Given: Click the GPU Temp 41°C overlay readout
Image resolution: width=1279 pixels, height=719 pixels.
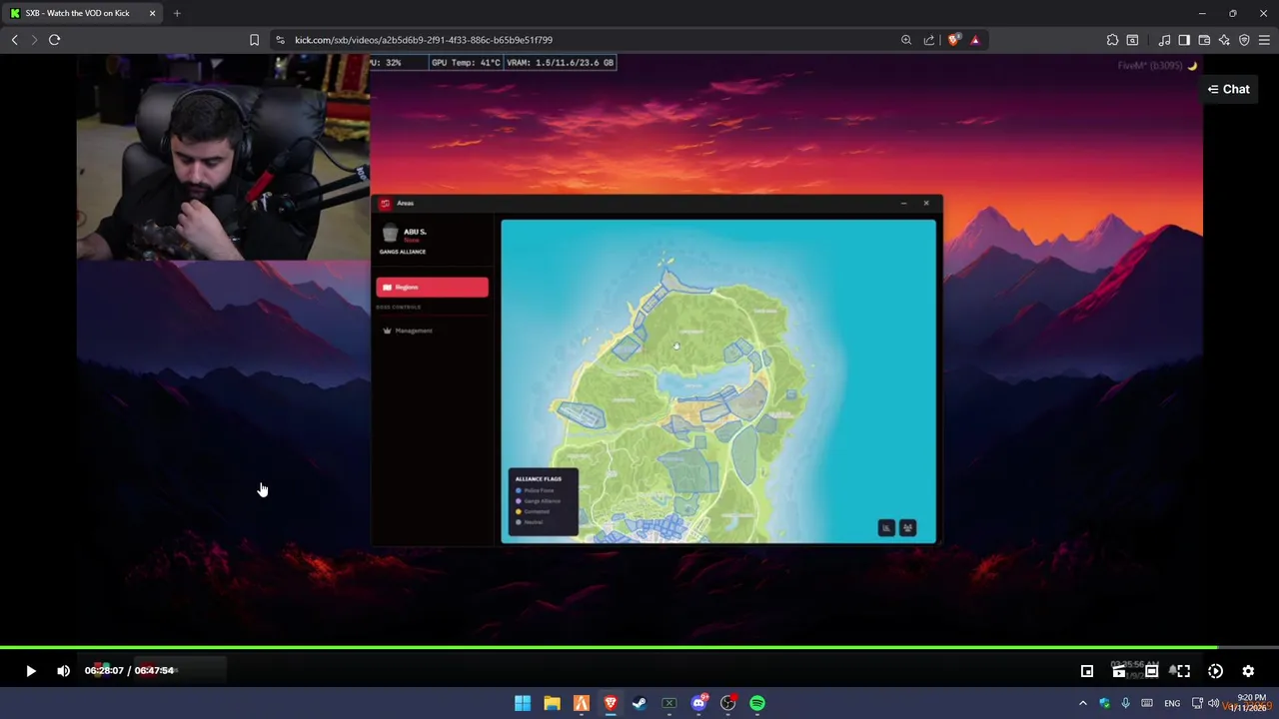Looking at the screenshot, I should point(465,63).
